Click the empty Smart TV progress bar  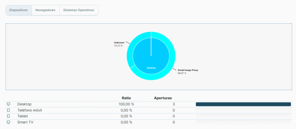coord(243,122)
